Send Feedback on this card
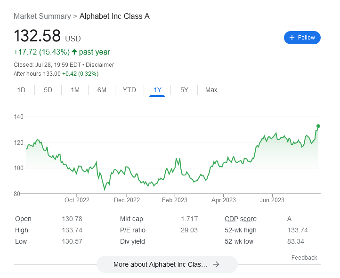 tap(304, 258)
